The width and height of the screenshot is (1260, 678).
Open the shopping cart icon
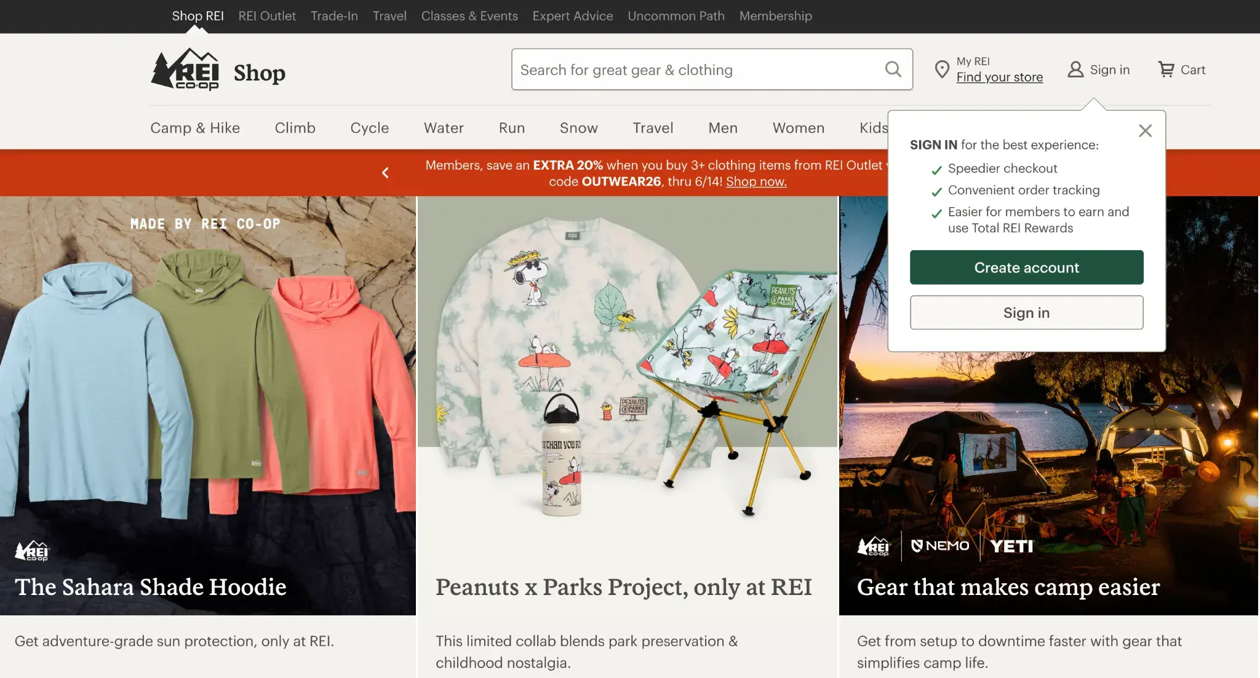coord(1166,69)
